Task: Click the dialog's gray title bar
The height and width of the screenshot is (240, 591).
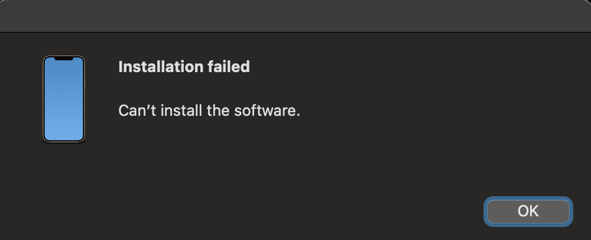Action: pos(295,16)
